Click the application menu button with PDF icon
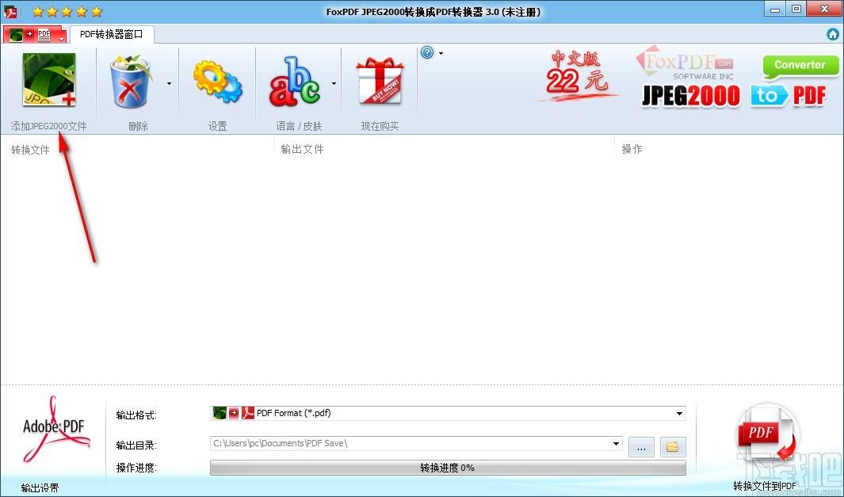This screenshot has height=497, width=844. click(x=35, y=34)
